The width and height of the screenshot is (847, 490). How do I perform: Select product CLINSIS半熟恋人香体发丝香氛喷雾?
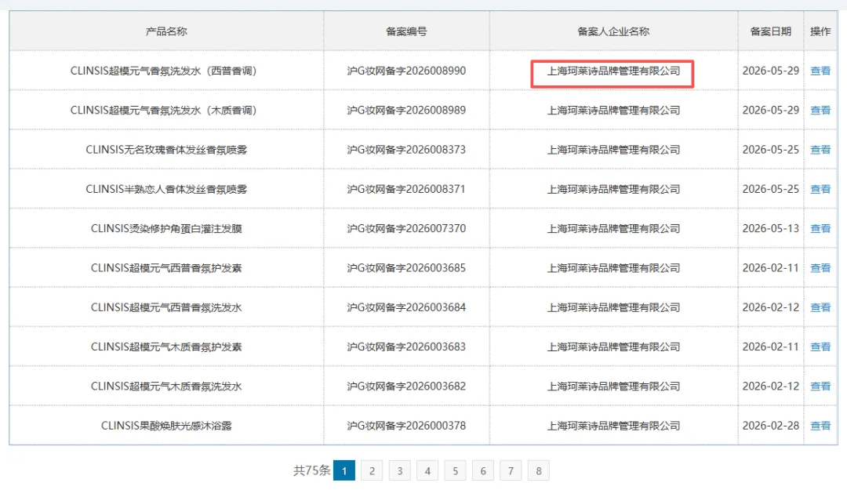click(166, 189)
